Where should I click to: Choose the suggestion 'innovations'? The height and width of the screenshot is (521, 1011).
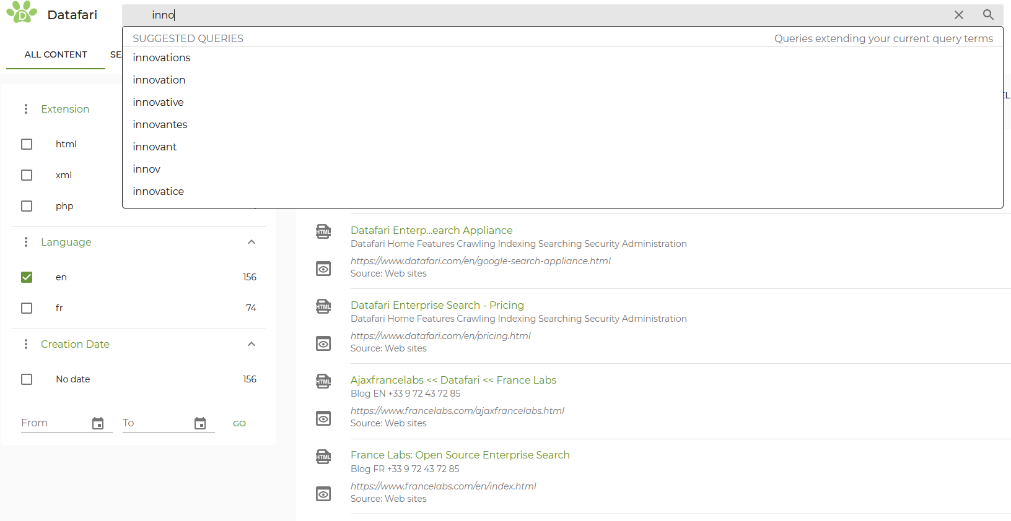[x=562, y=58]
